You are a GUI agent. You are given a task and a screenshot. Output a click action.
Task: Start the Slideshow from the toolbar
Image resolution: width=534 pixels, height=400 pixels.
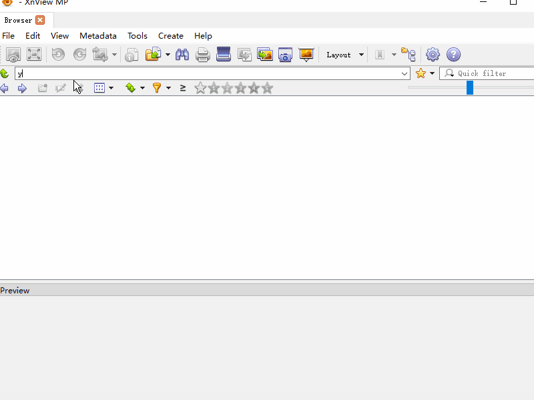pos(306,55)
